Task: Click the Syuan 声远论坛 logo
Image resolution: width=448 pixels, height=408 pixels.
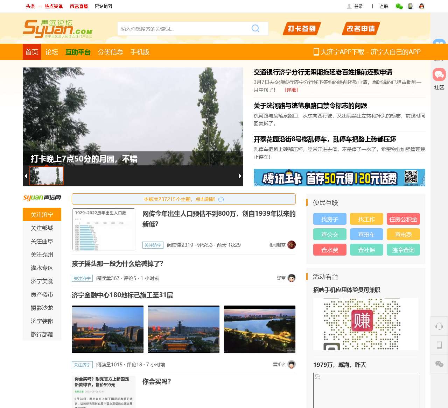Action: tap(58, 29)
